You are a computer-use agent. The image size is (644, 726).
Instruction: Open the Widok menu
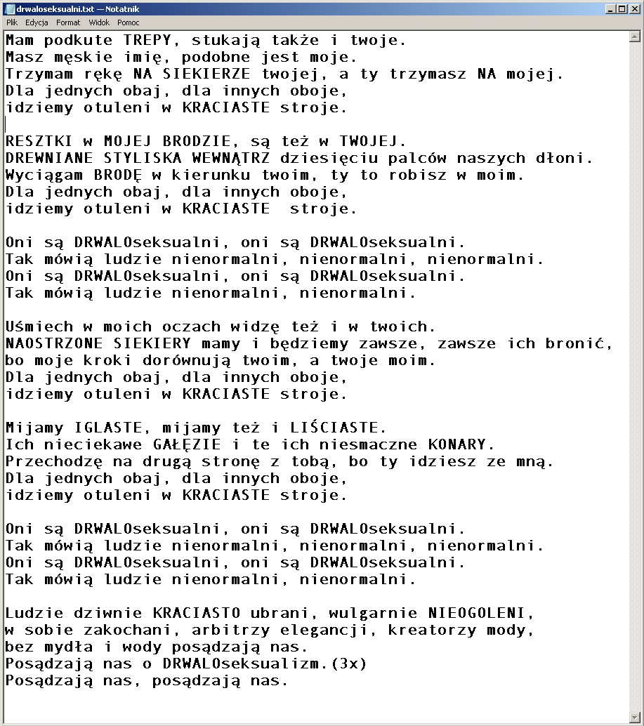tap(99, 22)
